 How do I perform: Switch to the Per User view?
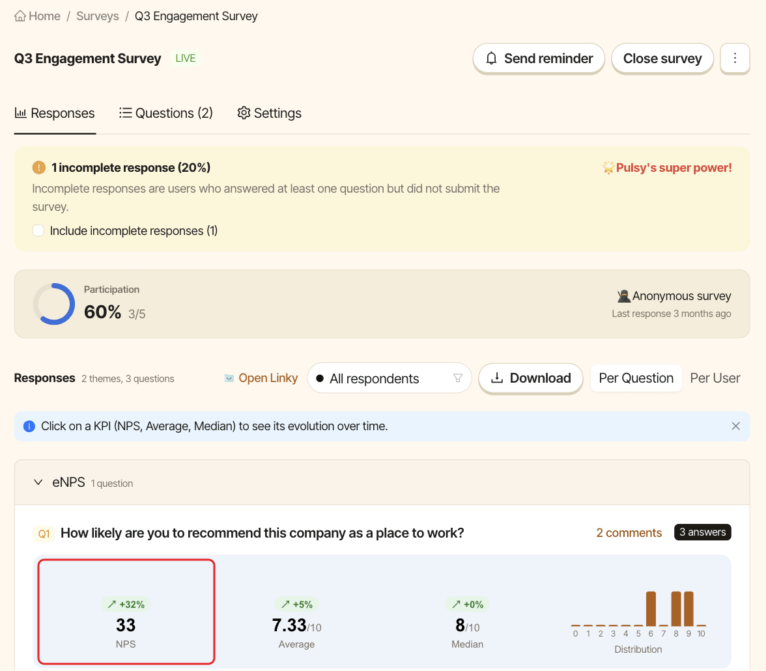click(x=715, y=378)
